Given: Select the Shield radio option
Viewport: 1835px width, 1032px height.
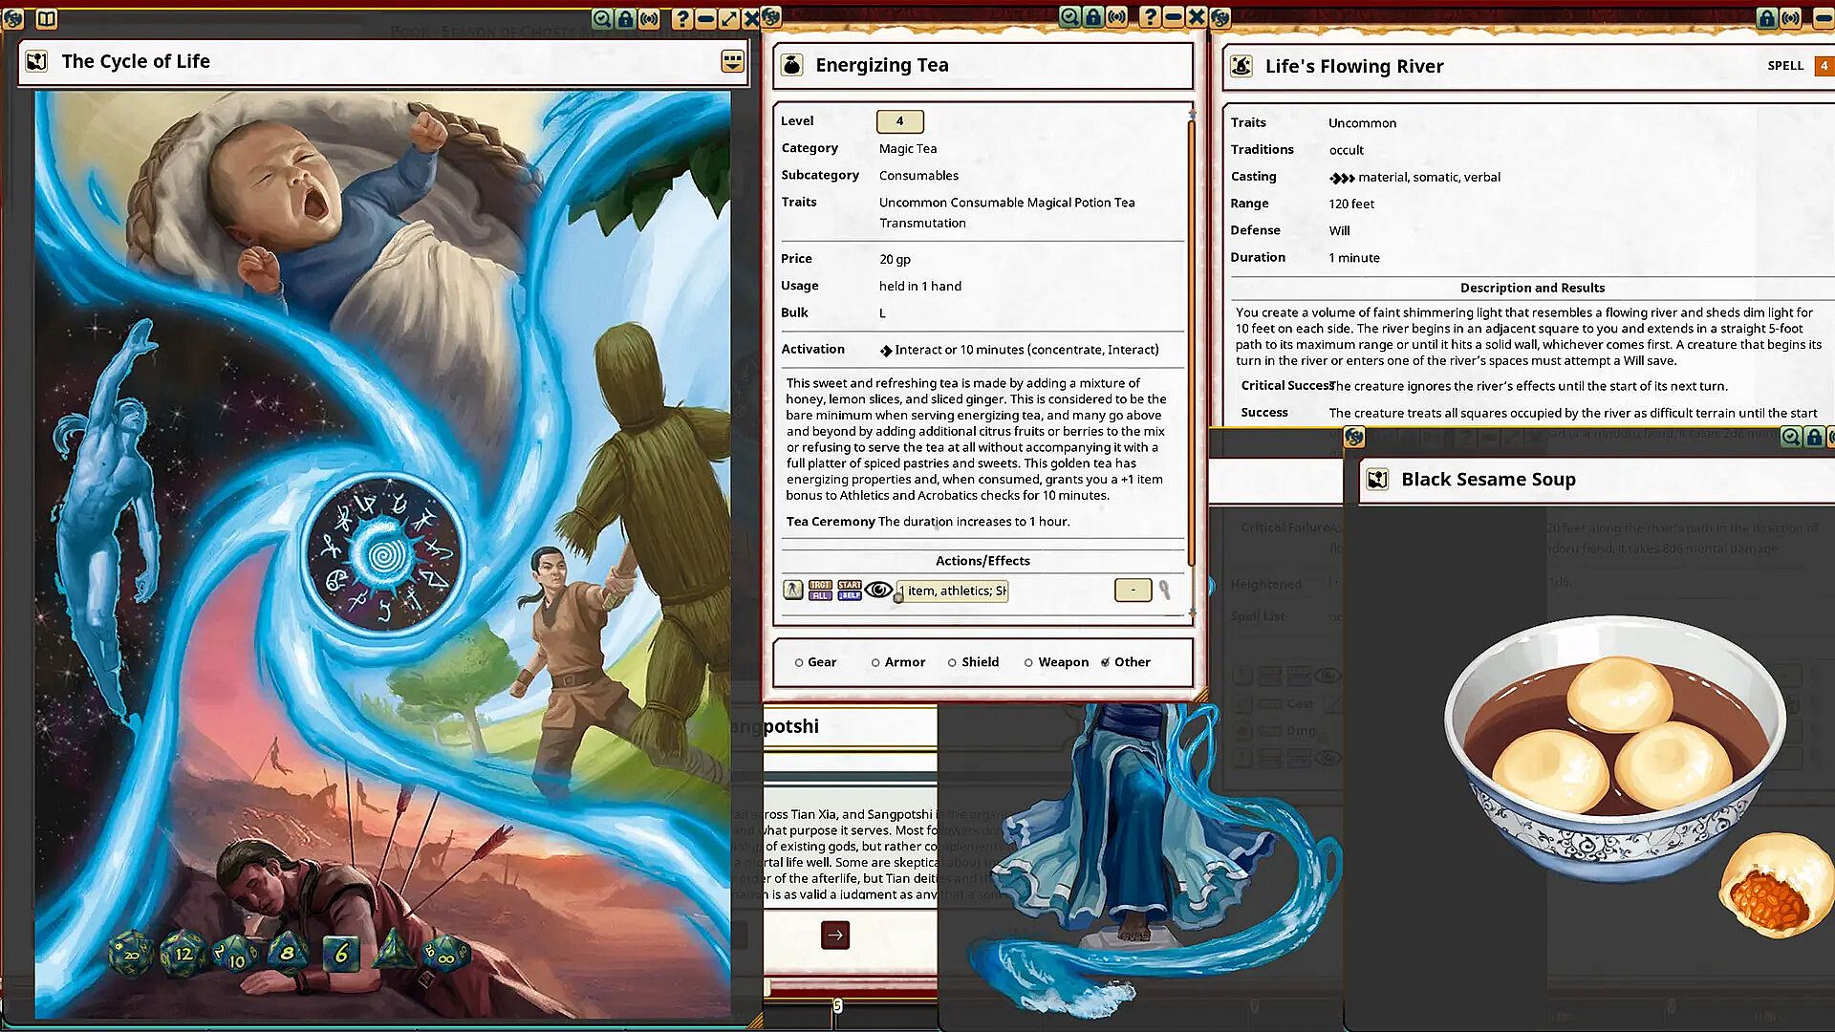Looking at the screenshot, I should [x=952, y=662].
